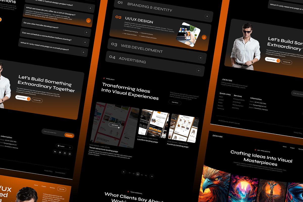Click Home in the bottom-left orange header

[36, 185]
